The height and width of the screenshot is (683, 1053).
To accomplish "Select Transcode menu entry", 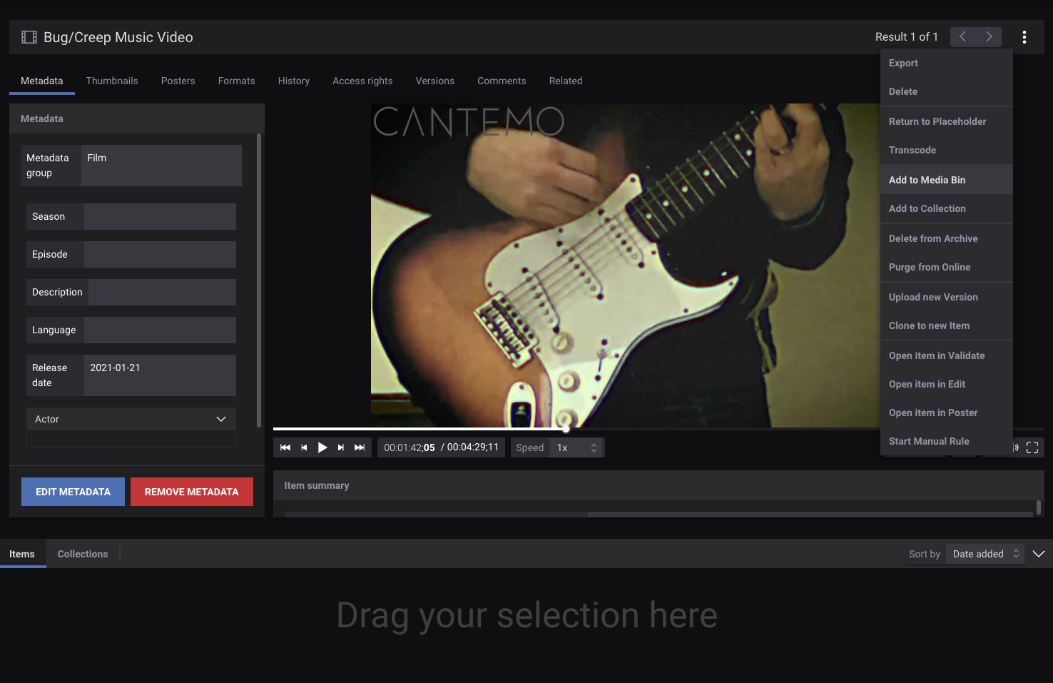I will pyautogui.click(x=947, y=150).
